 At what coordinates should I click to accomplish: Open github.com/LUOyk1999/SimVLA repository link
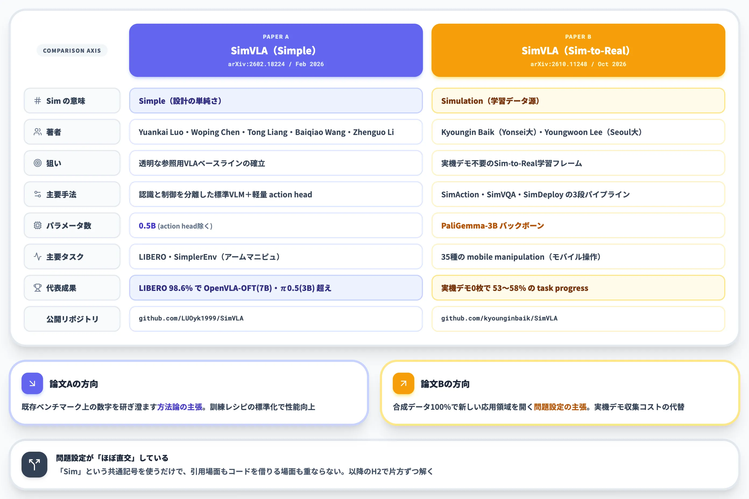coord(191,318)
